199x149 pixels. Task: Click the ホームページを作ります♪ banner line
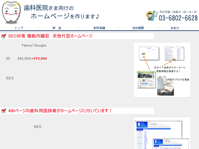[65, 16]
